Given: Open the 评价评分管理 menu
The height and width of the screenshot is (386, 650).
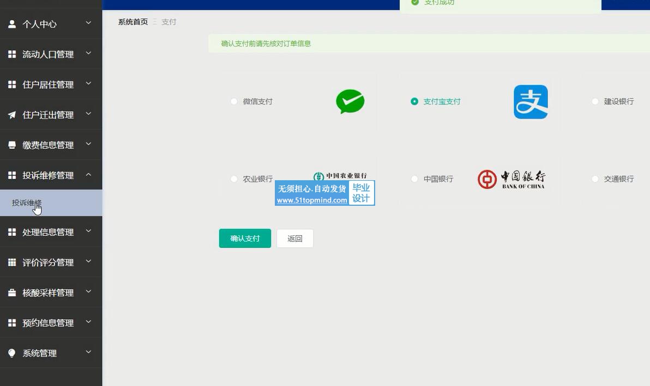Looking at the screenshot, I should pos(51,262).
